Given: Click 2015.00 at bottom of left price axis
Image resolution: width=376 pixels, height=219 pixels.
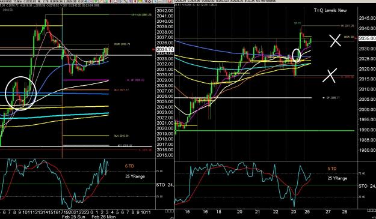Looking at the screenshot, I should [x=165, y=155].
